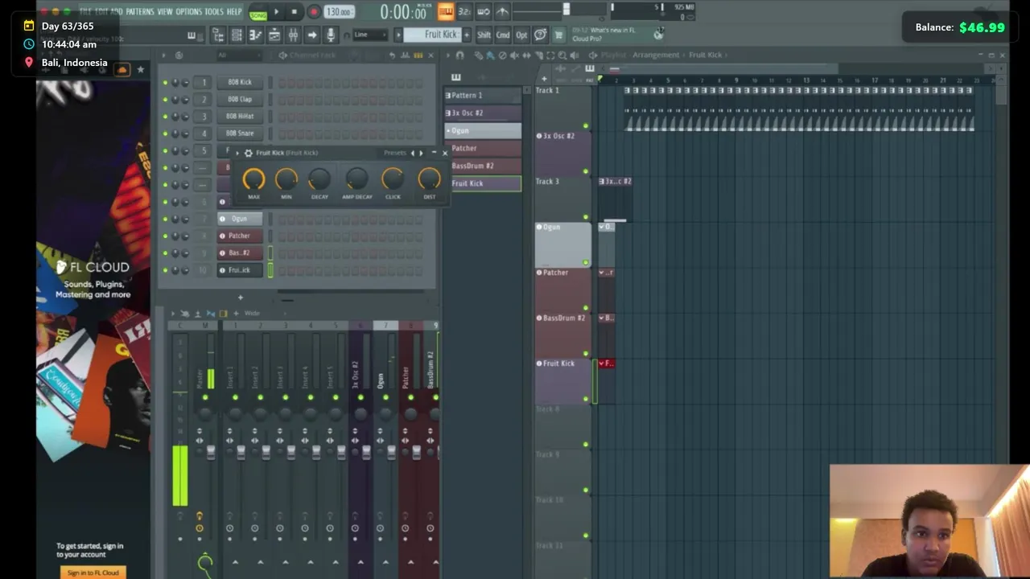The height and width of the screenshot is (579, 1030).
Task: Click the Shift typing key button
Action: pyautogui.click(x=484, y=35)
